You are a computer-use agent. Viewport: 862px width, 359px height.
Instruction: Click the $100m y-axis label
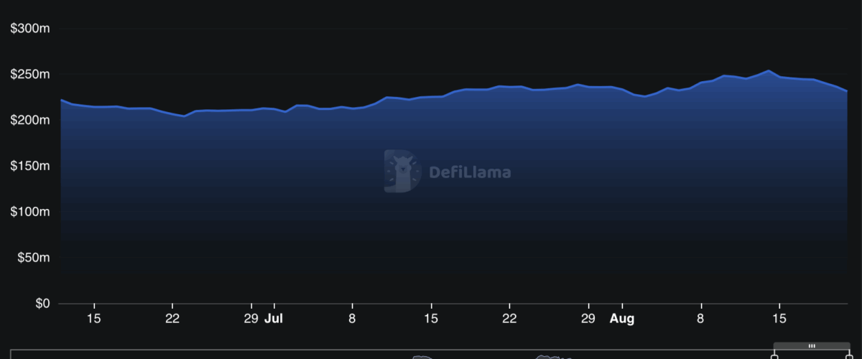coord(29,212)
